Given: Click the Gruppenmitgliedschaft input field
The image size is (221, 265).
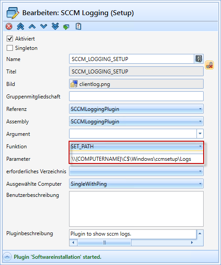Looking at the screenshot, I should (136, 96).
